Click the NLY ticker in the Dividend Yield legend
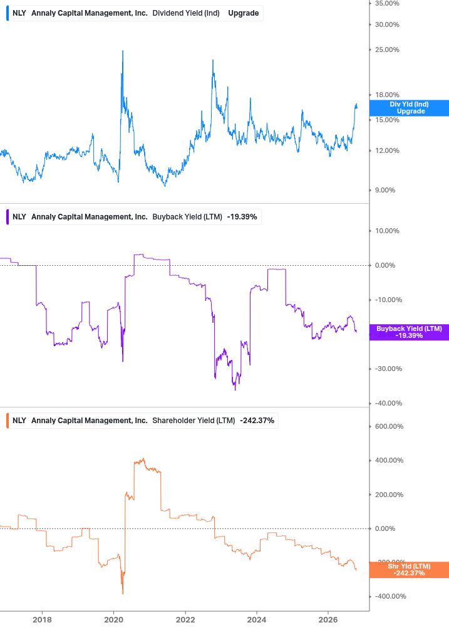Viewport: 449px width, 630px height. pos(19,13)
